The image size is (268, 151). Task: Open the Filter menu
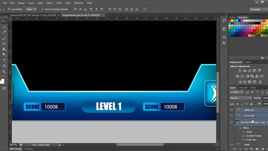[59, 3]
